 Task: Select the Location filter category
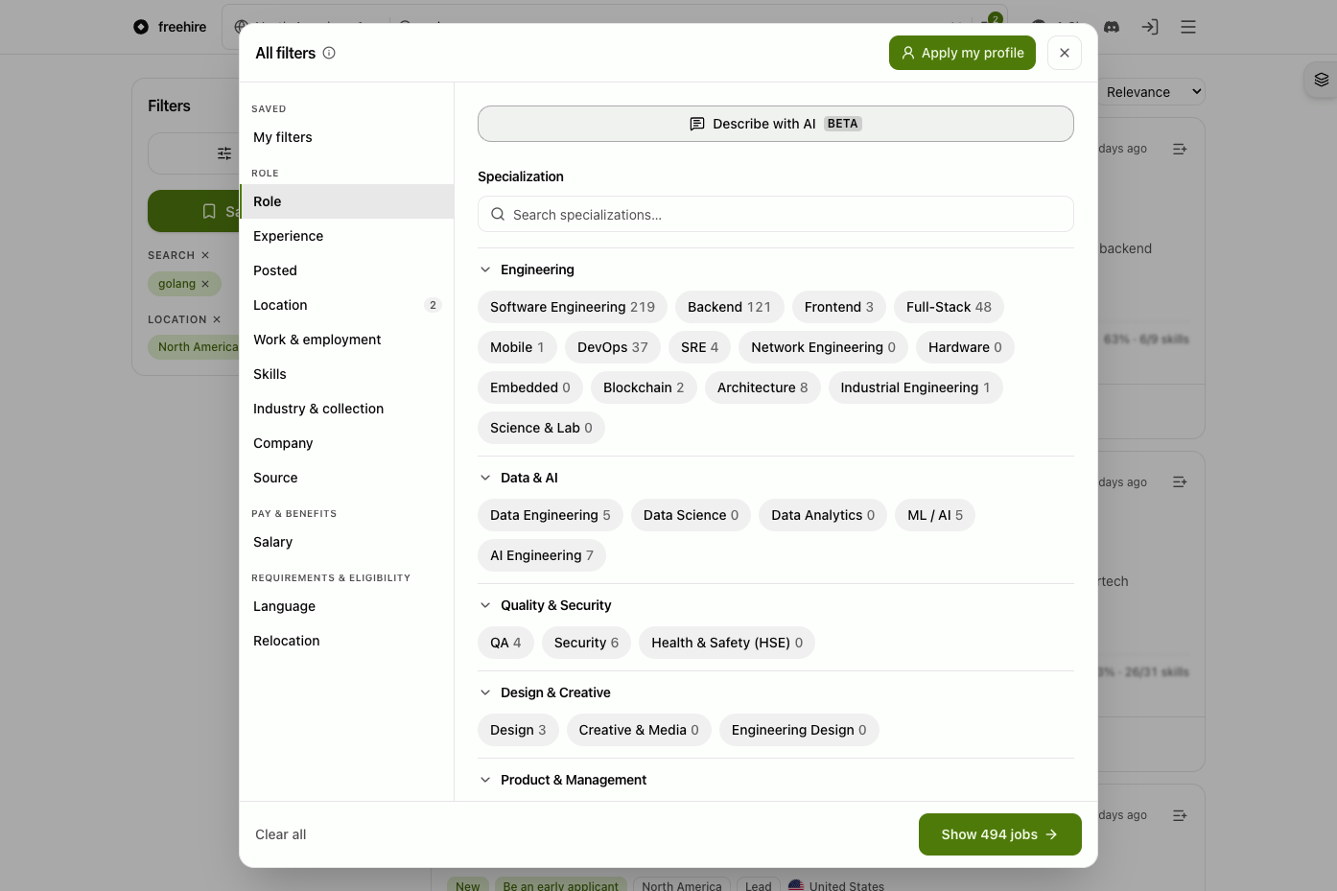[346, 305]
